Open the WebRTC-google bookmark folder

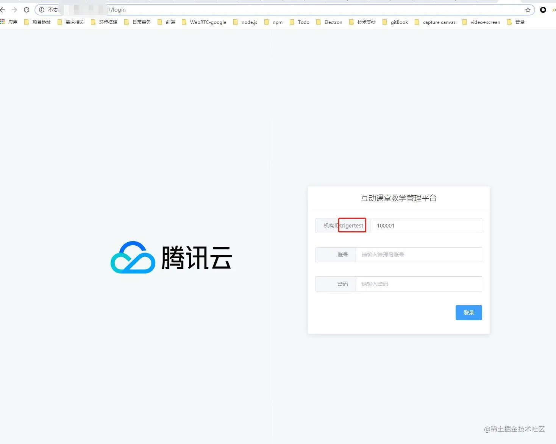pos(204,22)
